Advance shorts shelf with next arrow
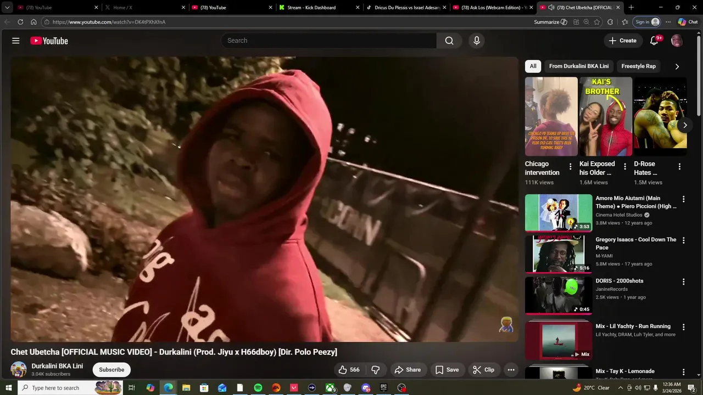Image resolution: width=703 pixels, height=395 pixels. [x=685, y=125]
